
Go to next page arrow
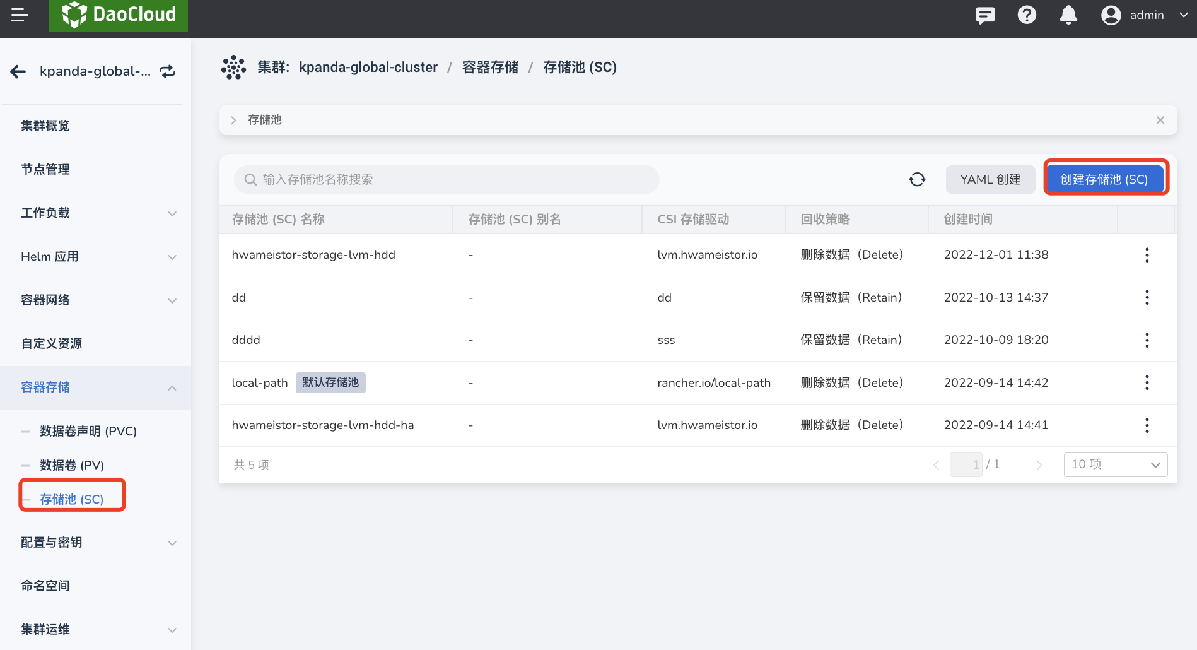point(1039,465)
